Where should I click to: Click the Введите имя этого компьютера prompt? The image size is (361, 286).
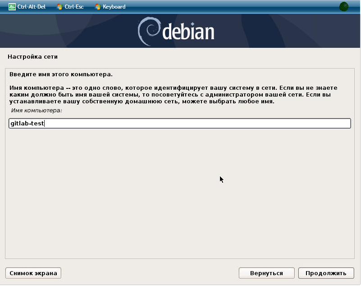click(x=61, y=74)
